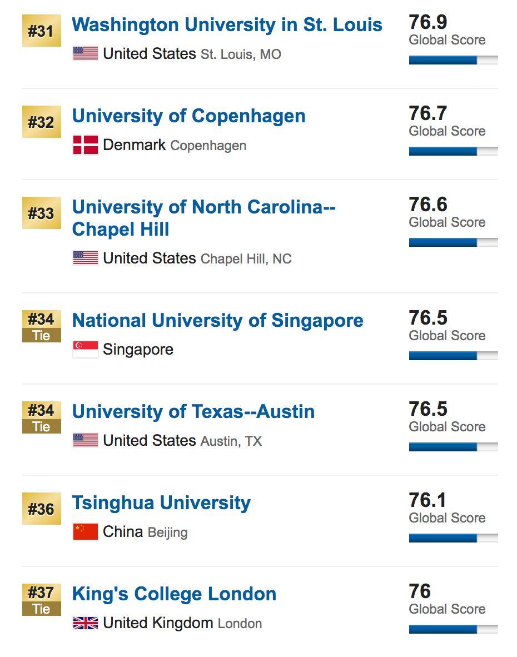This screenshot has height=657, width=517.
Task: Click the Denmark flag icon
Action: coord(86,145)
